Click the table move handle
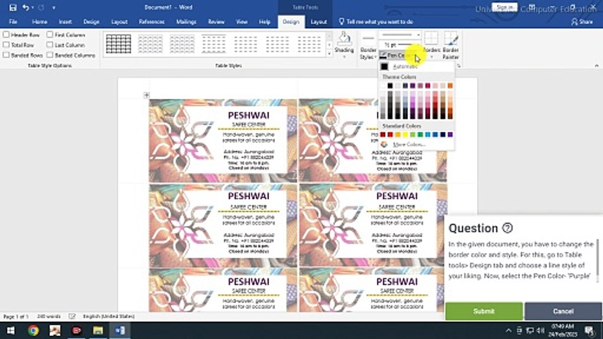The image size is (603, 339). [x=147, y=95]
